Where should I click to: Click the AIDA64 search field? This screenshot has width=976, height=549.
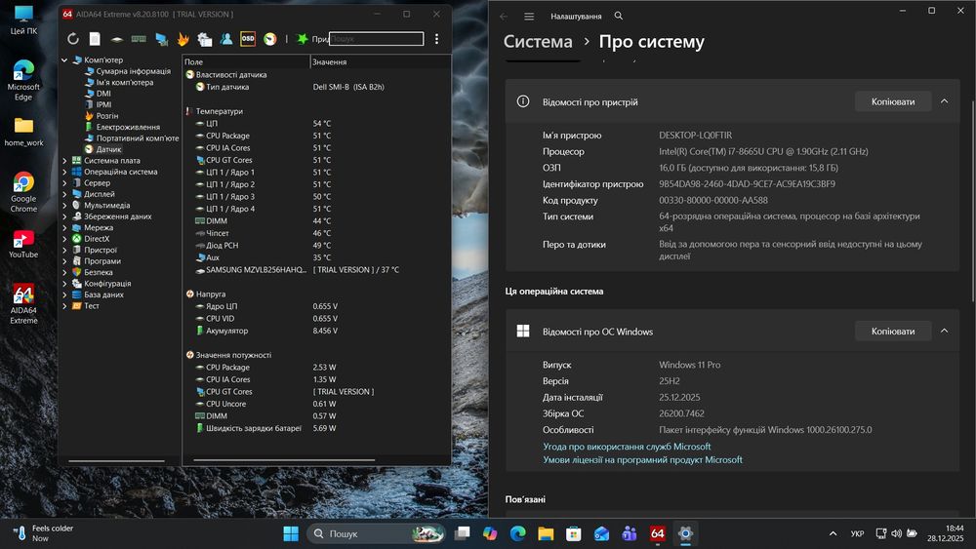click(376, 39)
